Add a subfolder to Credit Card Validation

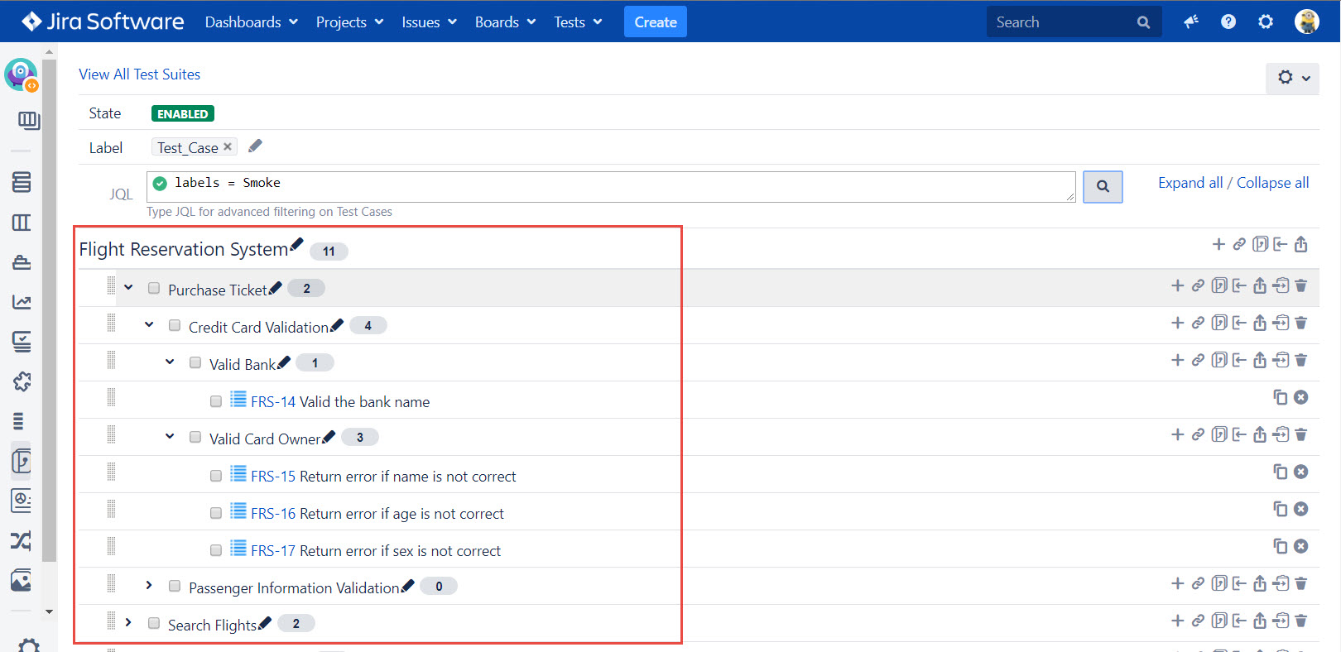tap(1178, 323)
